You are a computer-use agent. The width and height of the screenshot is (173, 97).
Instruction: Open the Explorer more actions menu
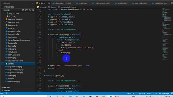click(32, 3)
